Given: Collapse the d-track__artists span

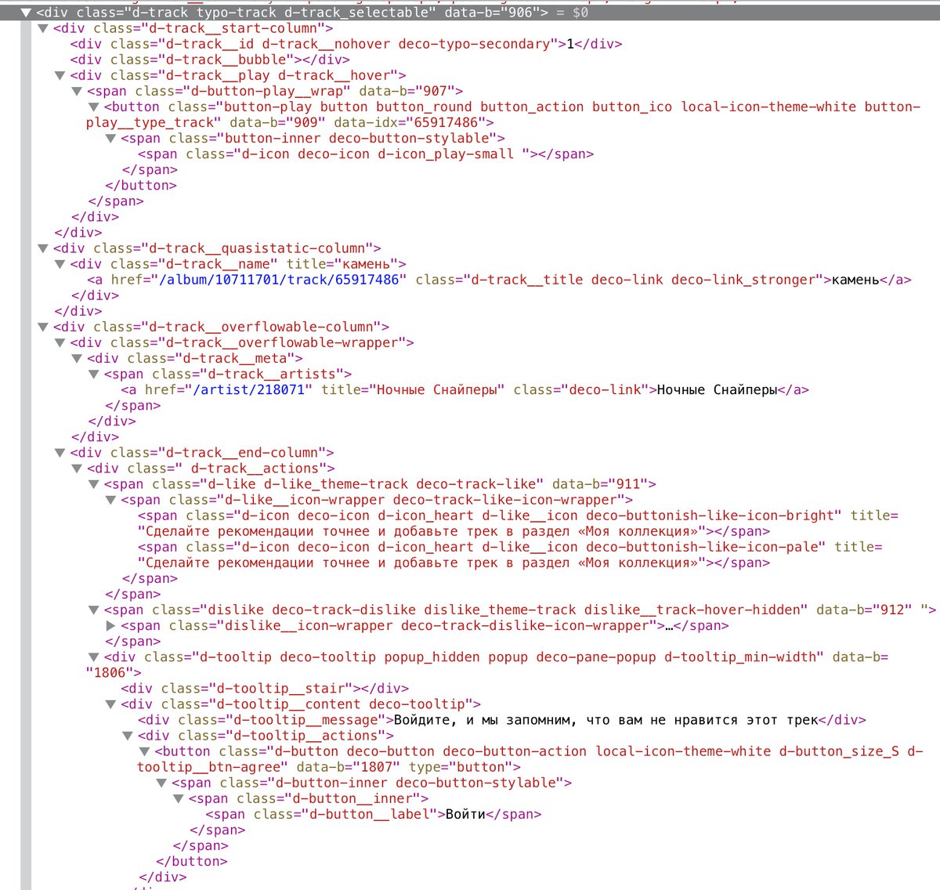Looking at the screenshot, I should point(94,374).
